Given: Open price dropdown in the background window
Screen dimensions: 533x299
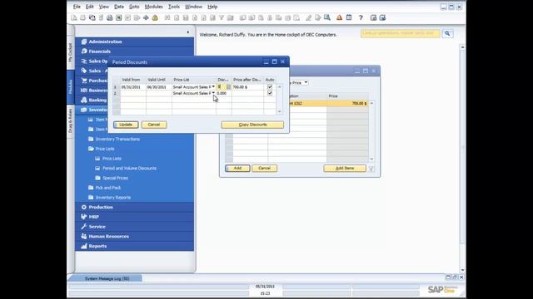Looking at the screenshot, I should pyautogui.click(x=306, y=83).
